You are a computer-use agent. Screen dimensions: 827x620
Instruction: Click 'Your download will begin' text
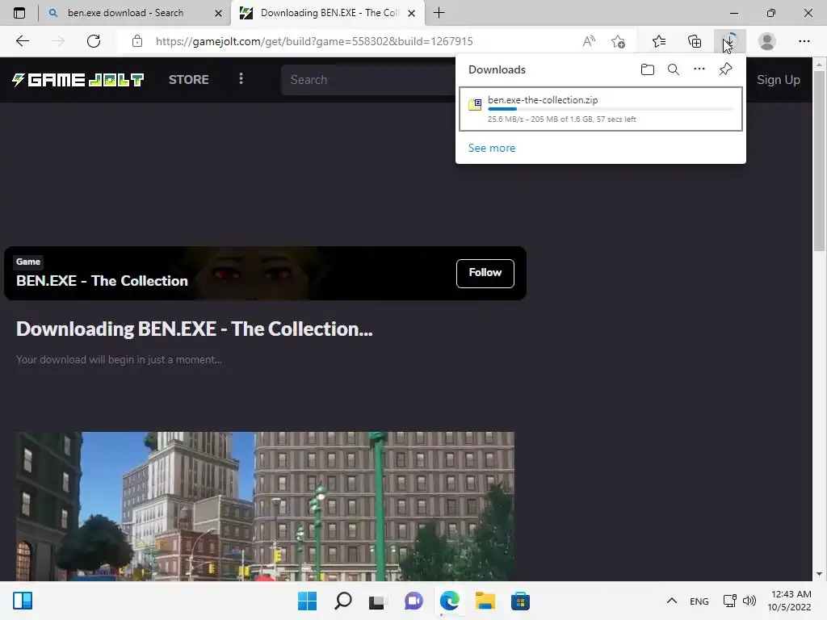point(119,359)
